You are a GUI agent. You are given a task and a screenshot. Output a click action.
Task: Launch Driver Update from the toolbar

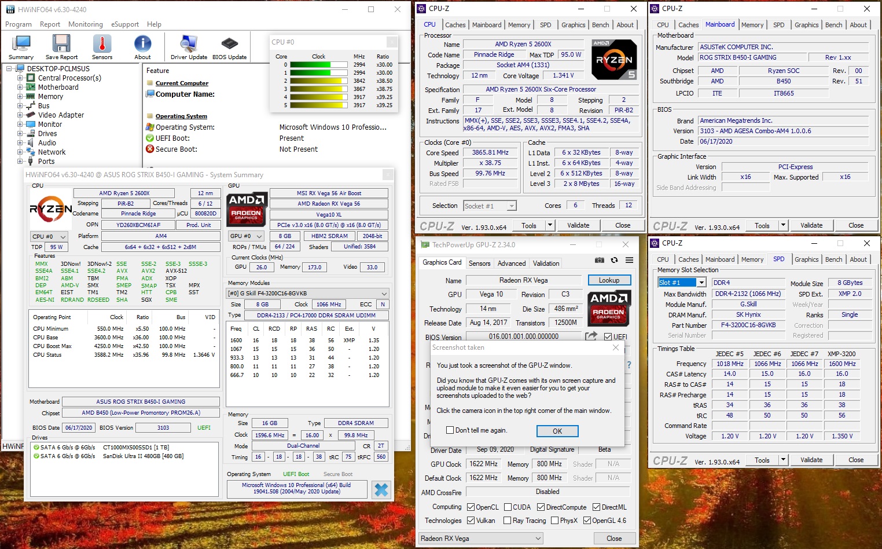[189, 47]
